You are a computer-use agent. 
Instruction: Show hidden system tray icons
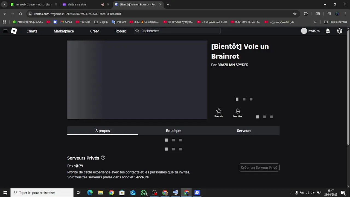[x=291, y=193]
